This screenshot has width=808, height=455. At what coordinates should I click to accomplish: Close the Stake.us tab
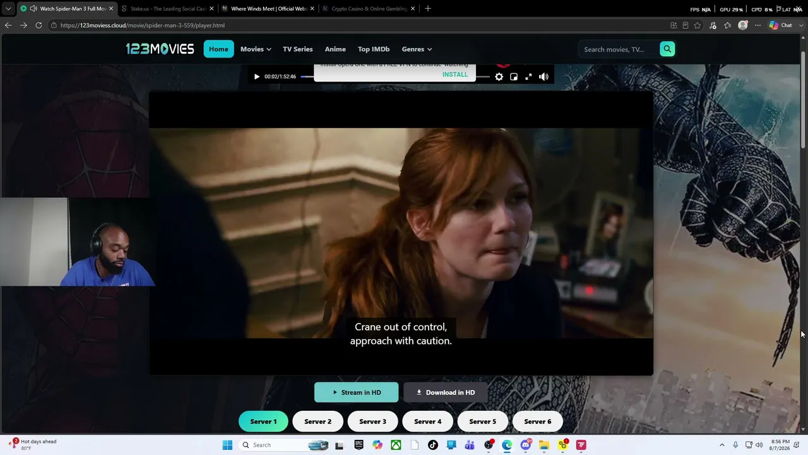coord(211,9)
